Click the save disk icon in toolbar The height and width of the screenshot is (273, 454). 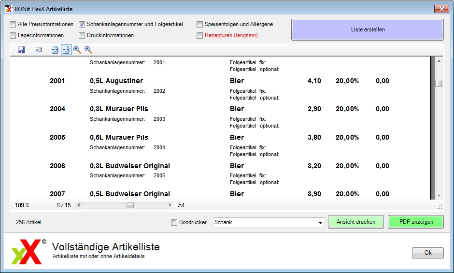[21, 50]
